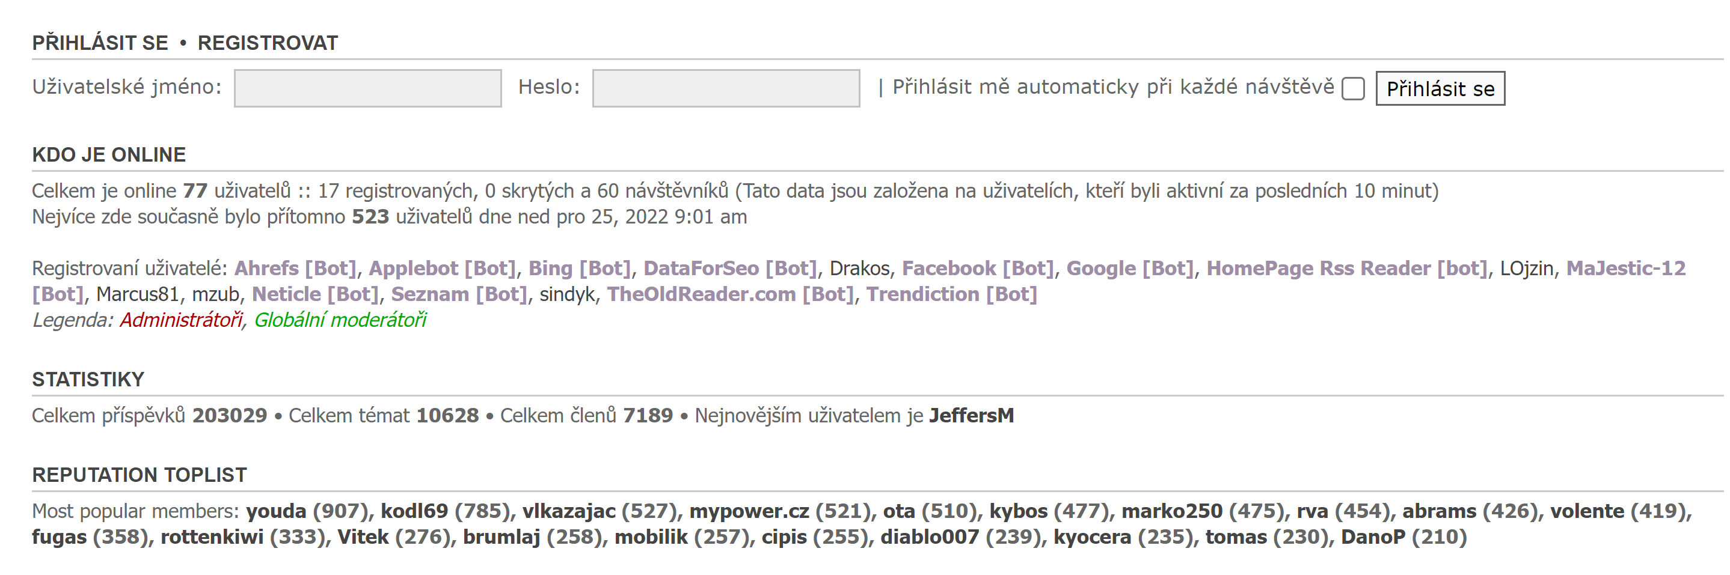Image resolution: width=1730 pixels, height=575 pixels.
Task: Open top member youda's profile
Action: click(276, 511)
